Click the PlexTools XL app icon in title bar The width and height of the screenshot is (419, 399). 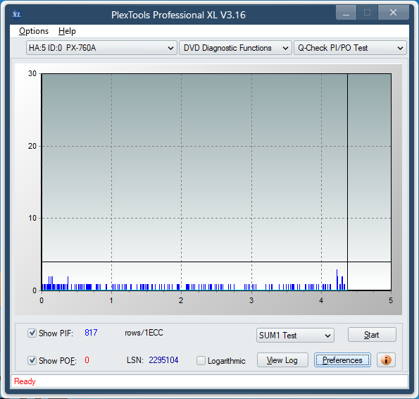point(17,14)
